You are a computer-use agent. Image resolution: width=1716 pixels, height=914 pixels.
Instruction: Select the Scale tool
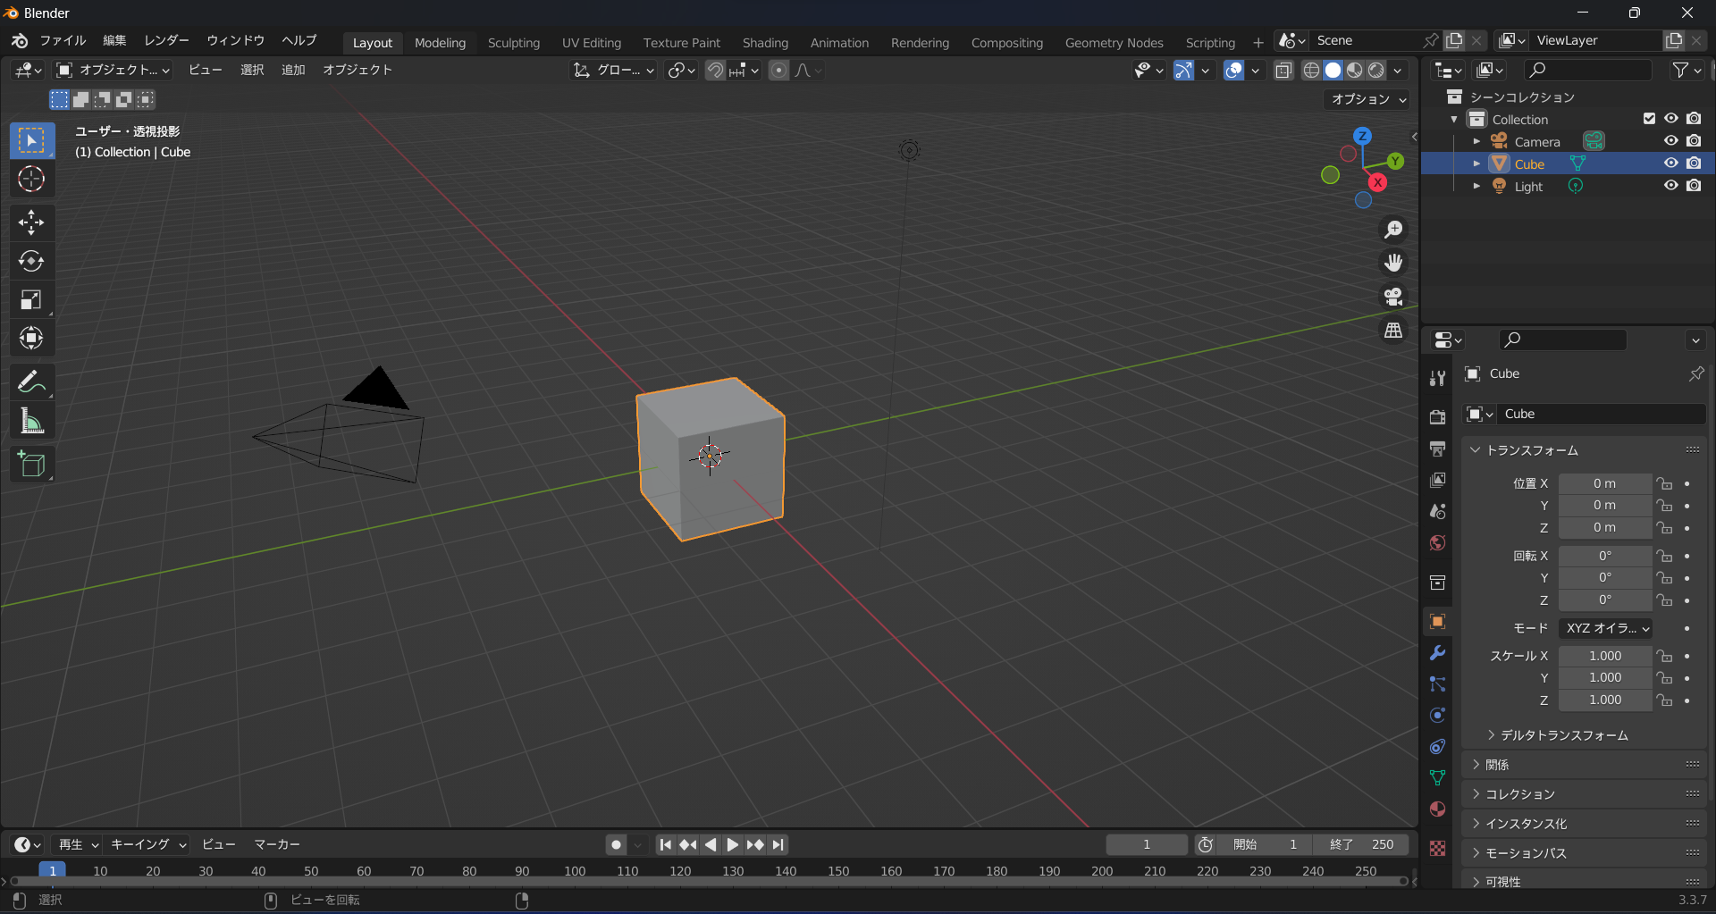click(x=31, y=299)
